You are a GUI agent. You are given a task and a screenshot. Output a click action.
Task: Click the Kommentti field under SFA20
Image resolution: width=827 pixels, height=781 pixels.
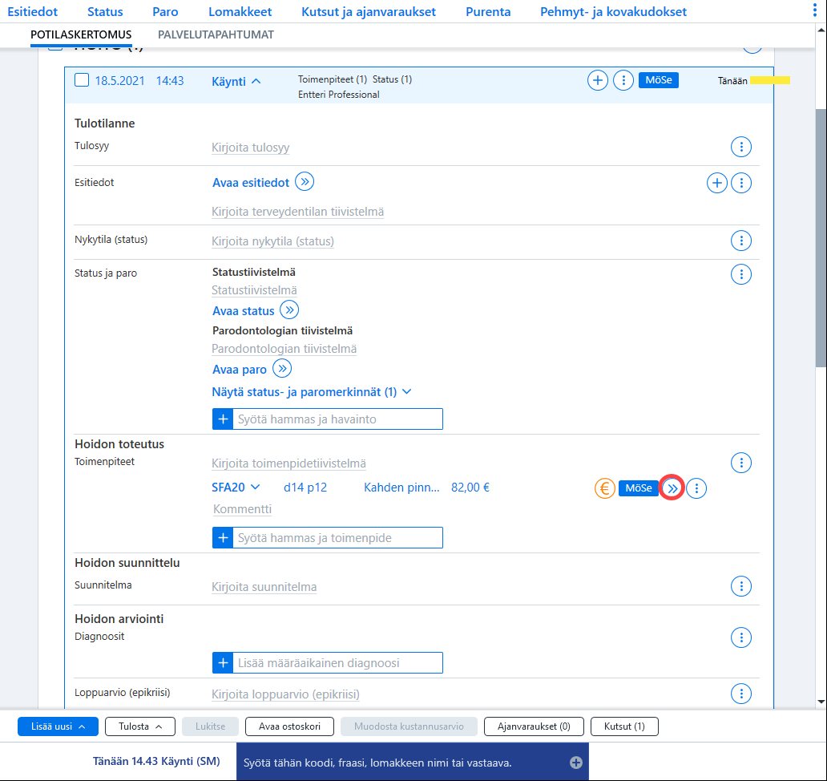(242, 509)
